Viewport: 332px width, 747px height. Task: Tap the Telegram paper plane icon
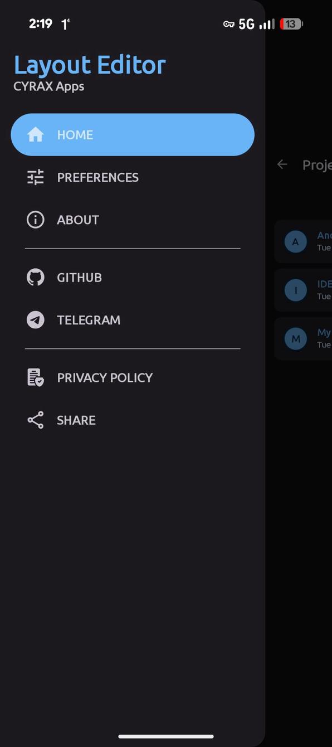(x=36, y=320)
